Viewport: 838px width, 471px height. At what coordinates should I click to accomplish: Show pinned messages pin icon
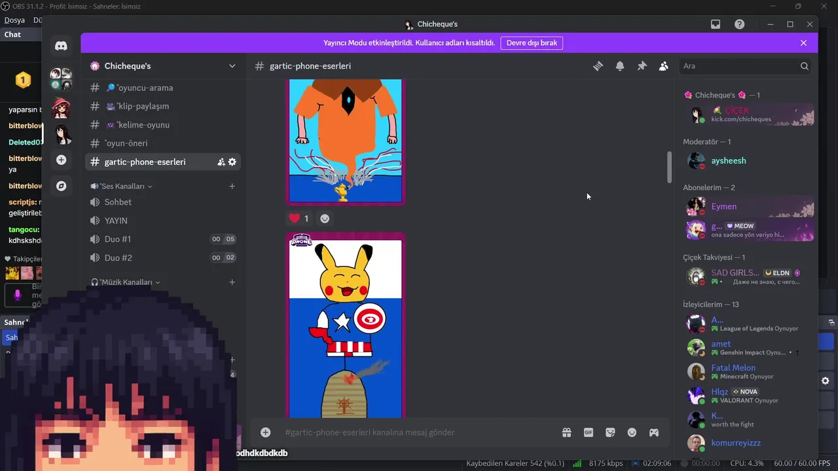[642, 66]
